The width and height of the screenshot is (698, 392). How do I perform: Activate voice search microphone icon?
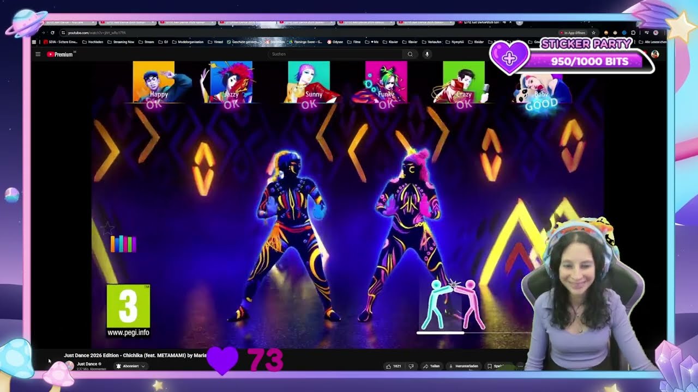[427, 54]
